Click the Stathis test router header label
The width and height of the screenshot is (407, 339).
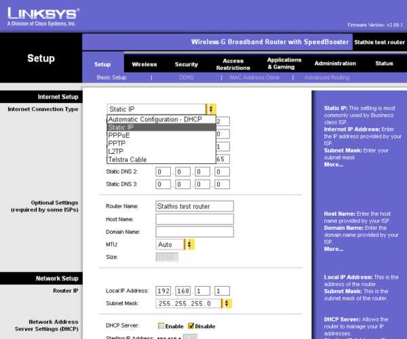(x=379, y=42)
